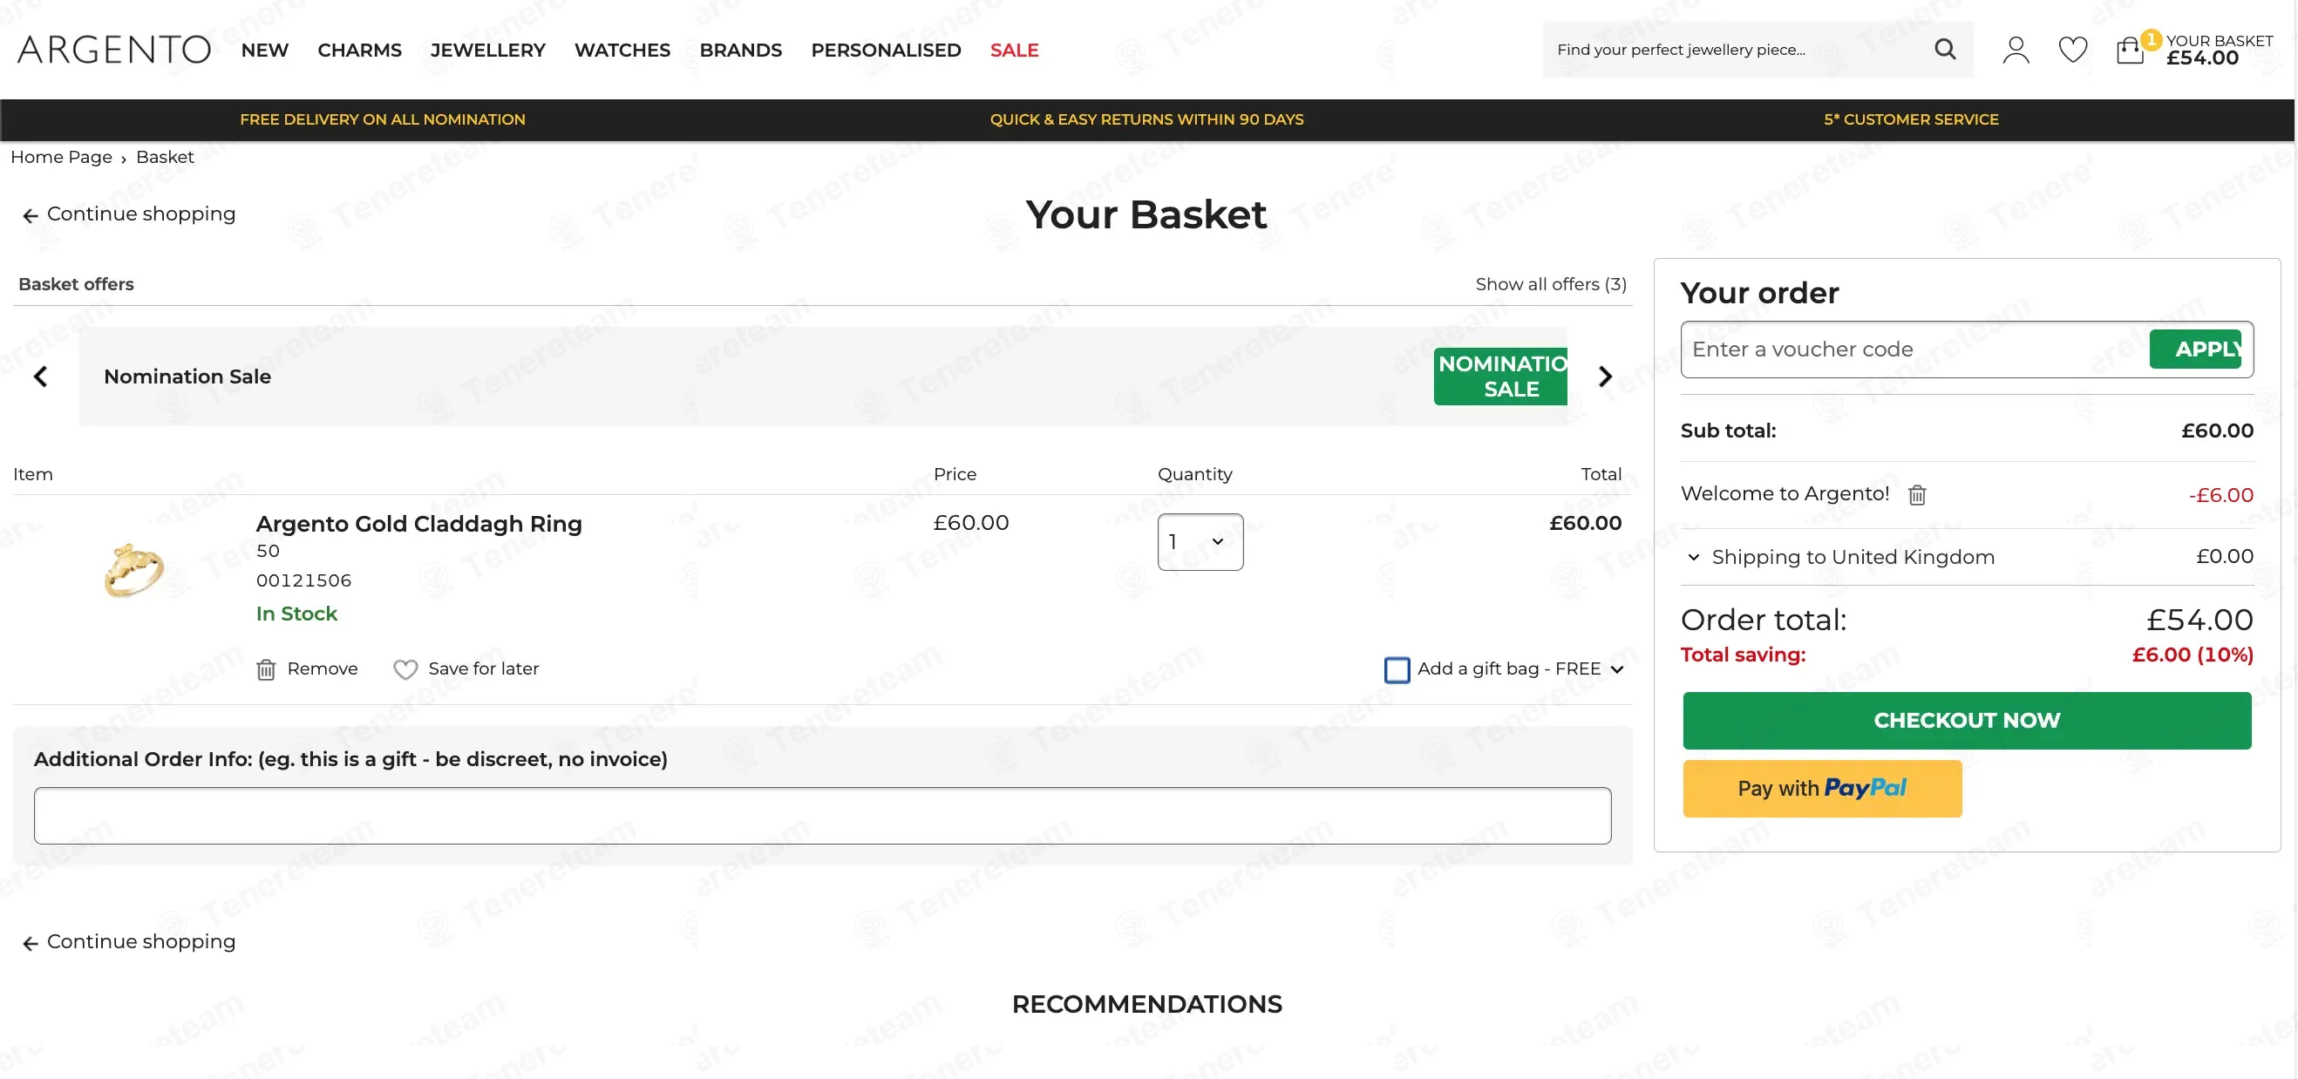This screenshot has width=2298, height=1079.
Task: Click the search magnifier icon
Action: [x=1945, y=49]
